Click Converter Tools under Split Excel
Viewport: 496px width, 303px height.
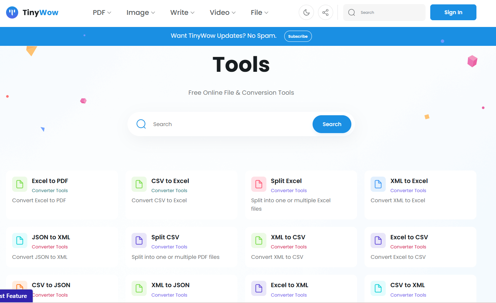click(289, 190)
